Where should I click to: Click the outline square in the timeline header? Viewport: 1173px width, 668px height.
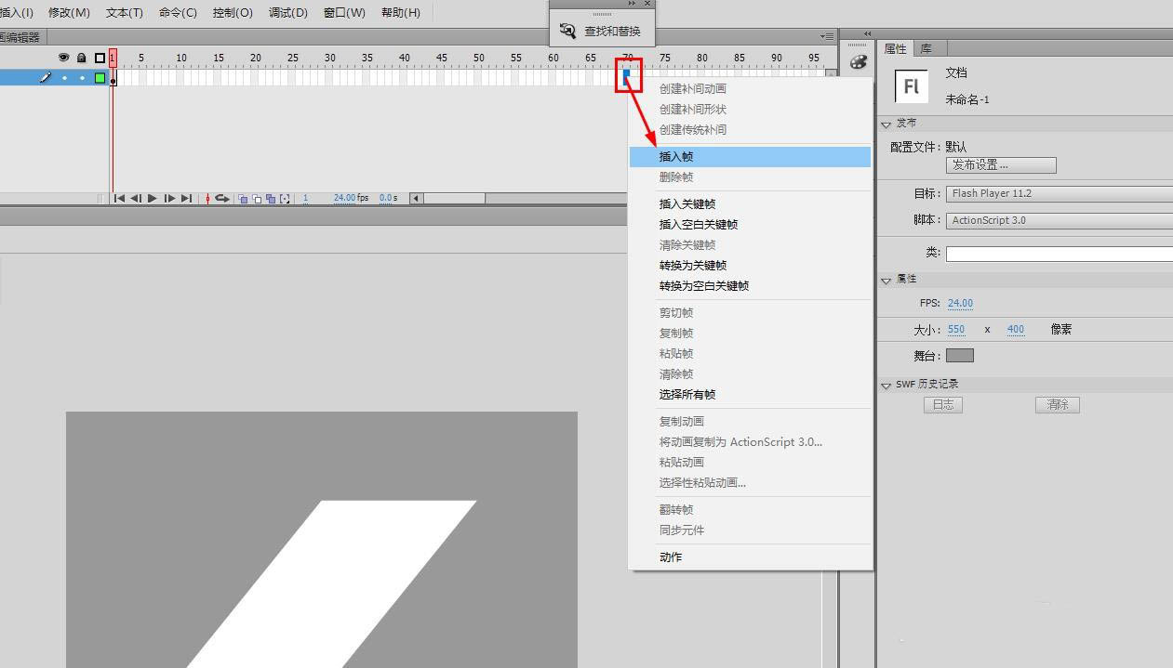click(x=100, y=58)
